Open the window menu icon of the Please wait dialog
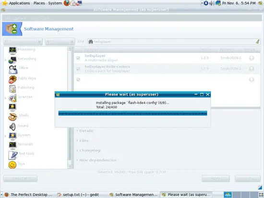 point(58,94)
